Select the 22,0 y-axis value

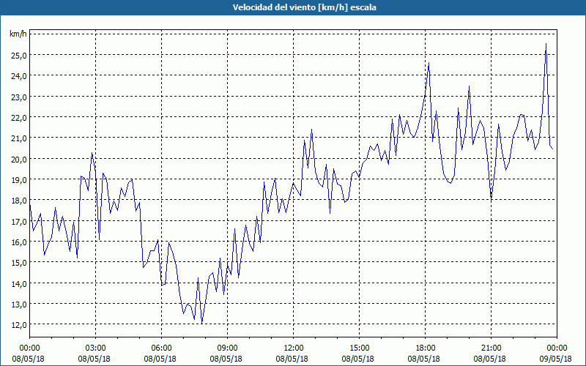pyautogui.click(x=18, y=117)
